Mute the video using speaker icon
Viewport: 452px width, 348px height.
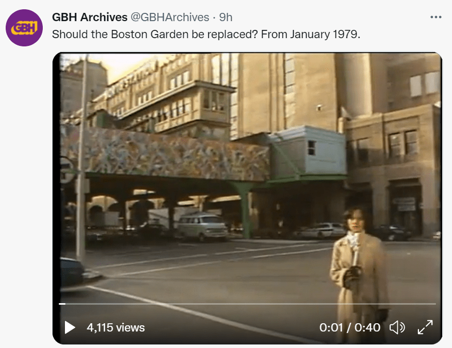click(397, 327)
